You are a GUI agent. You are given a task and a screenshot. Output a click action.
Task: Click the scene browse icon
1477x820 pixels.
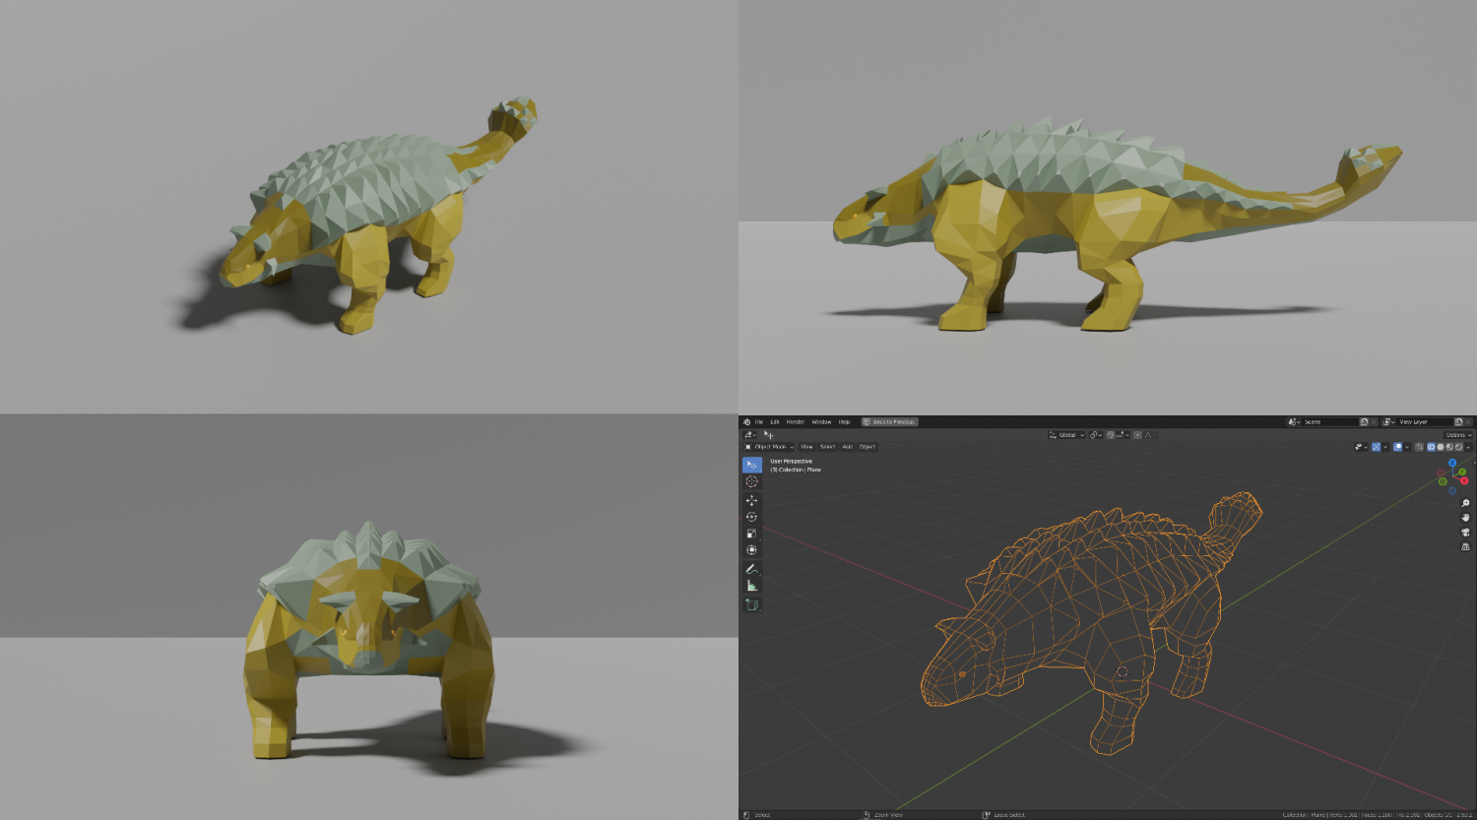1294,421
